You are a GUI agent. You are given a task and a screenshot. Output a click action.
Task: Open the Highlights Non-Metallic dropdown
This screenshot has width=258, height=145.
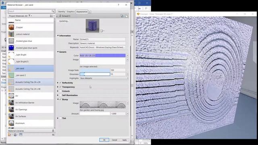pos(104,78)
